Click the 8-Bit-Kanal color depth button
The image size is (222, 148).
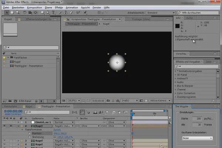(25, 101)
